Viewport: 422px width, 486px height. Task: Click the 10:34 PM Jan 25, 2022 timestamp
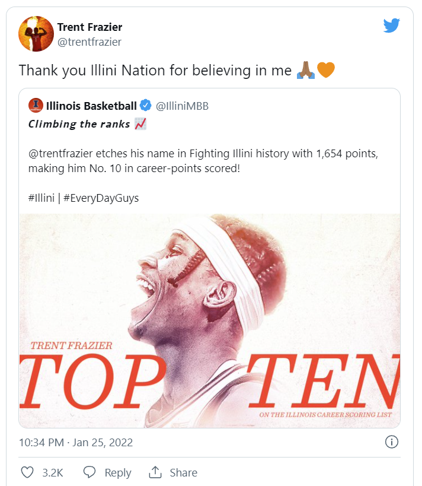[76, 443]
